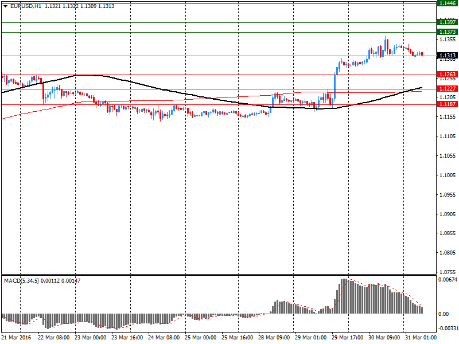Click the red 1.1187 level label
This screenshot has height=344, width=459.
(x=448, y=104)
